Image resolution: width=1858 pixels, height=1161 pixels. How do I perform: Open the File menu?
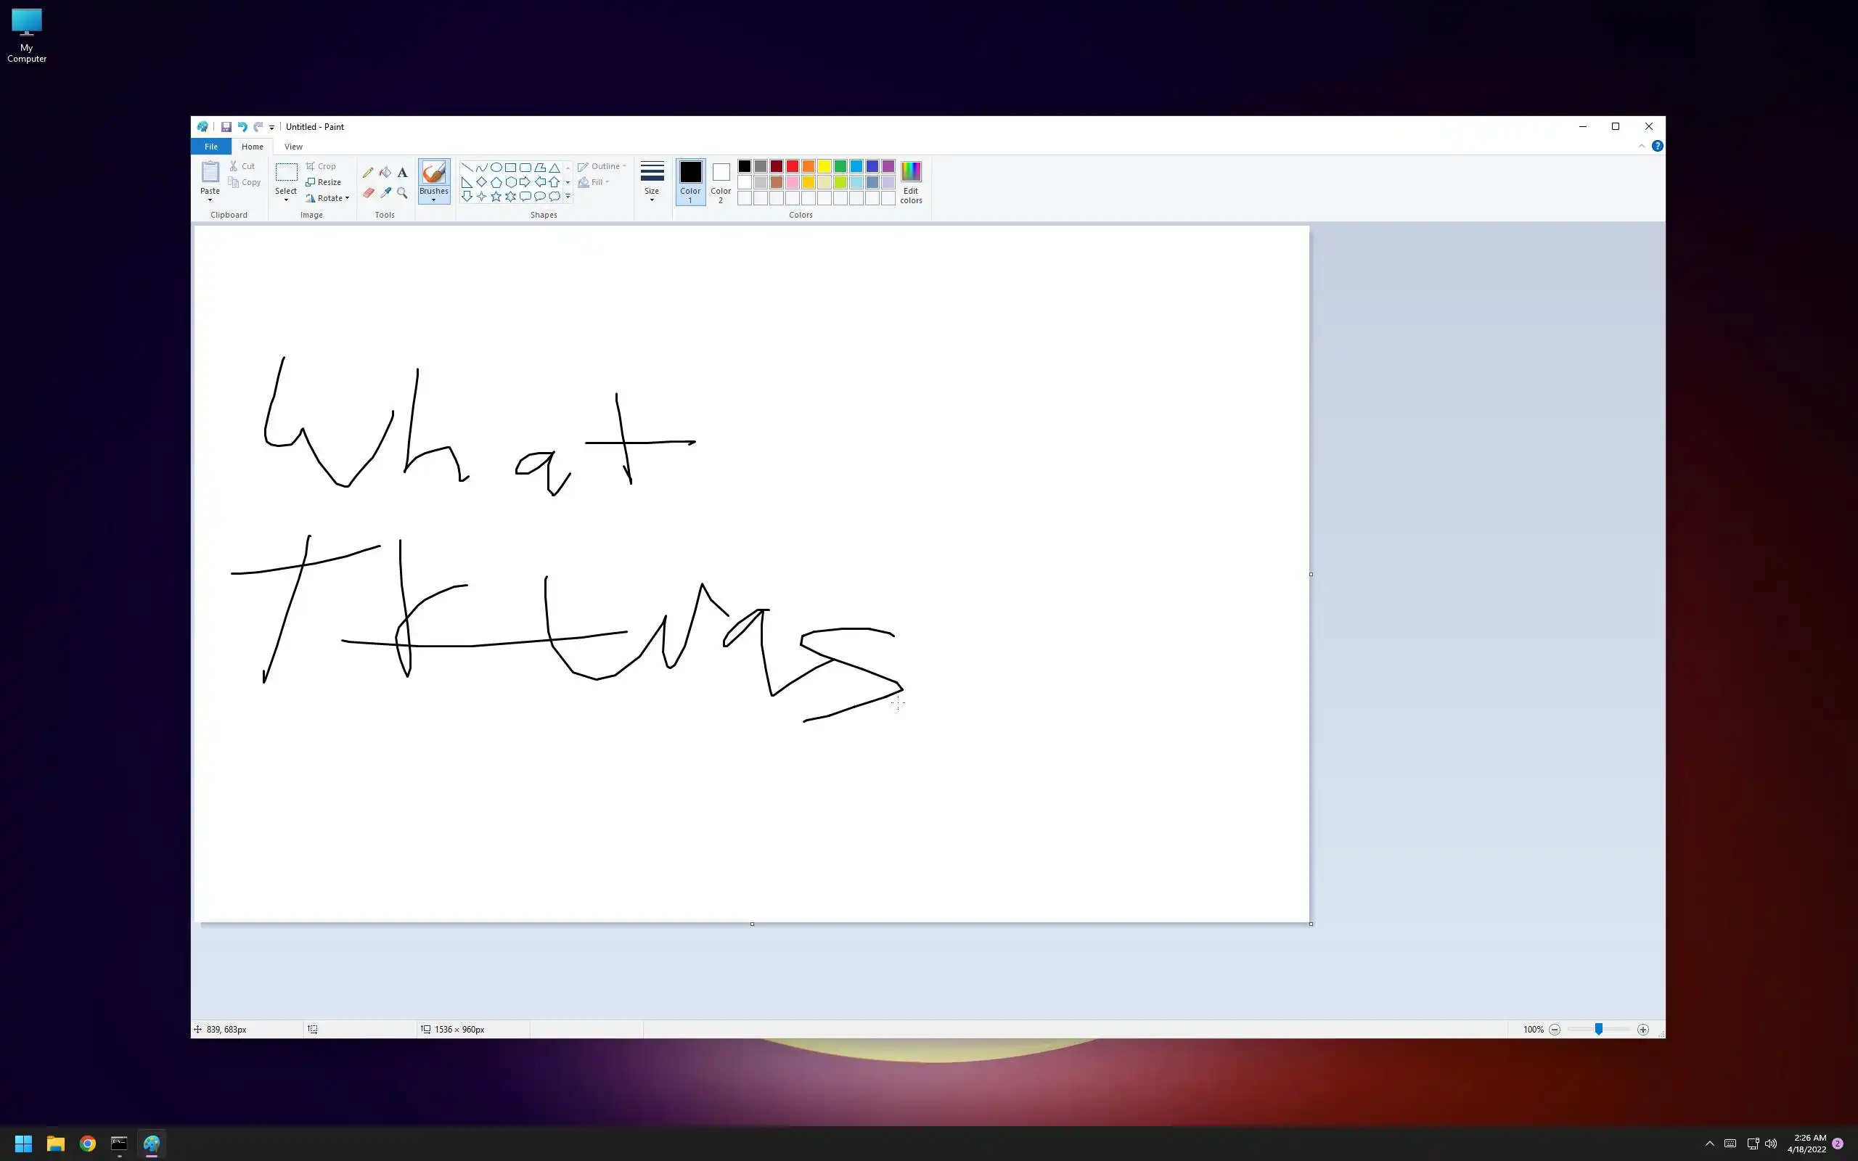pyautogui.click(x=211, y=147)
